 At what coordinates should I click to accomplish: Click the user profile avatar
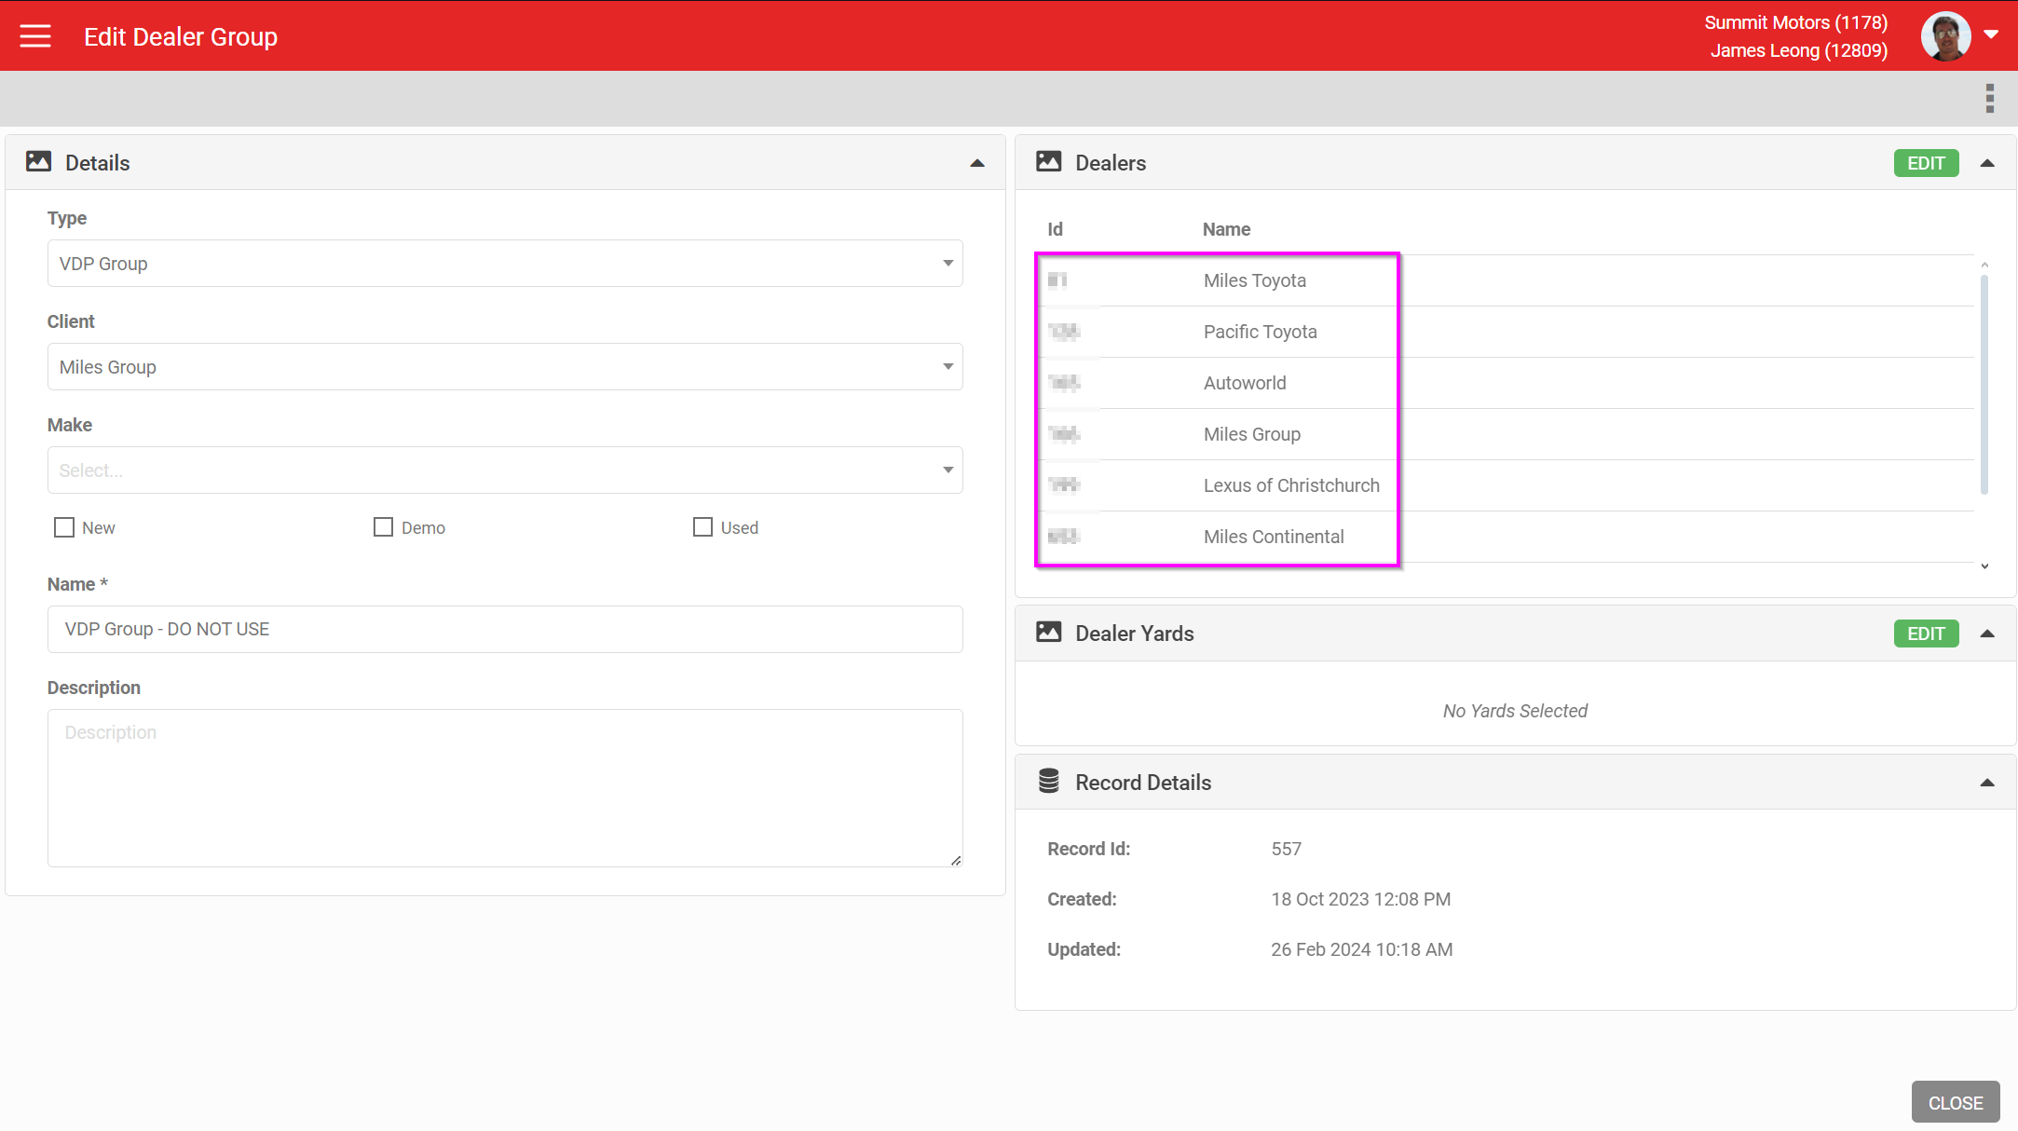tap(1945, 36)
